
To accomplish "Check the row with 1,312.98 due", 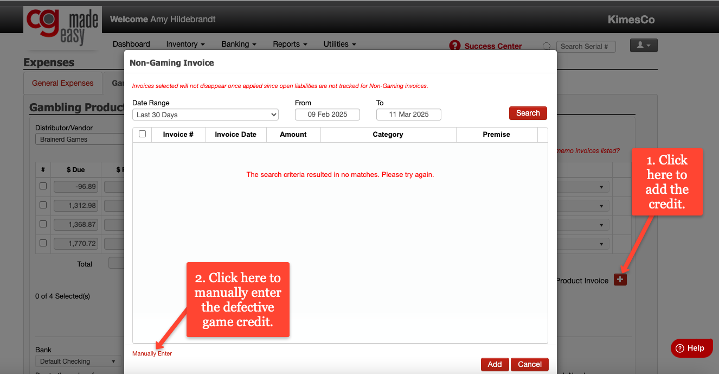I will click(43, 205).
